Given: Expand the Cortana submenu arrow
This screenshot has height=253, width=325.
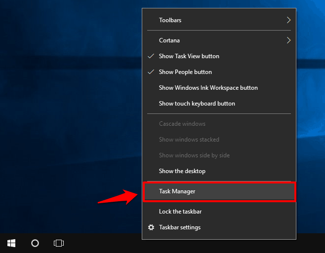Looking at the screenshot, I should pos(288,40).
